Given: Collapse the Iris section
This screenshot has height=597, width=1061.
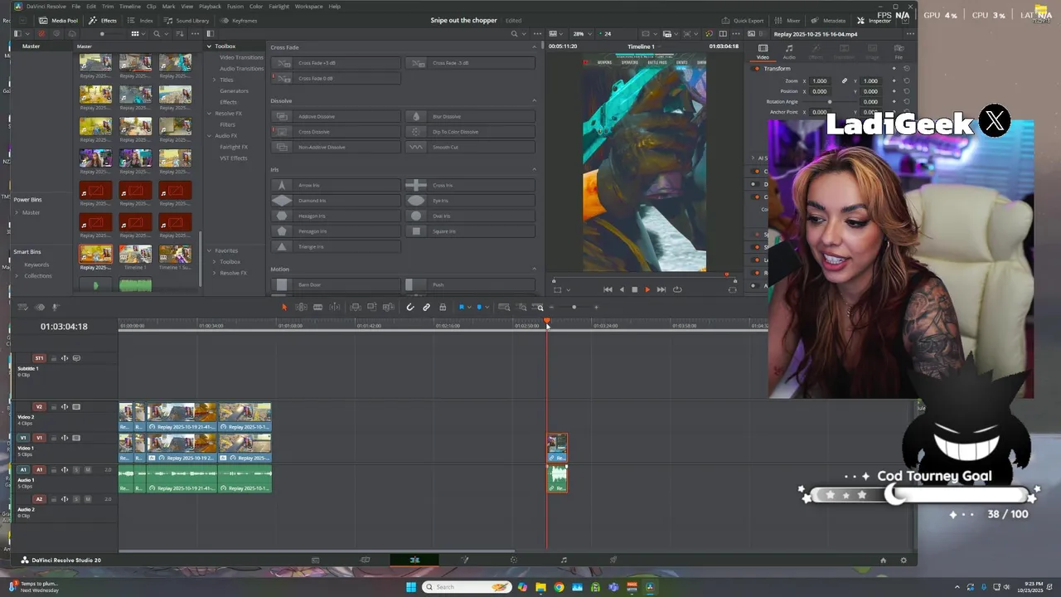Looking at the screenshot, I should [534, 170].
